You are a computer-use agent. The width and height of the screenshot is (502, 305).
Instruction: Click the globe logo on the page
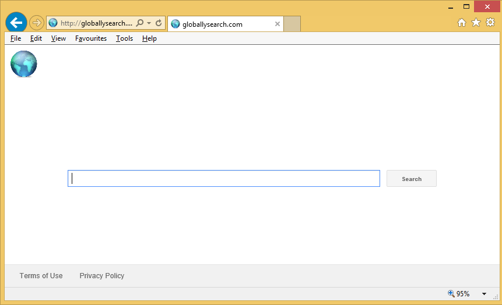pos(24,64)
